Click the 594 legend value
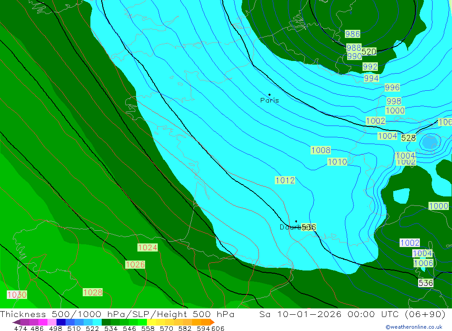The width and height of the screenshot is (452, 331). [x=203, y=328]
